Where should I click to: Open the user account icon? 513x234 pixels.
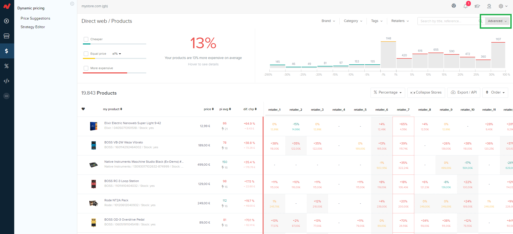click(489, 6)
